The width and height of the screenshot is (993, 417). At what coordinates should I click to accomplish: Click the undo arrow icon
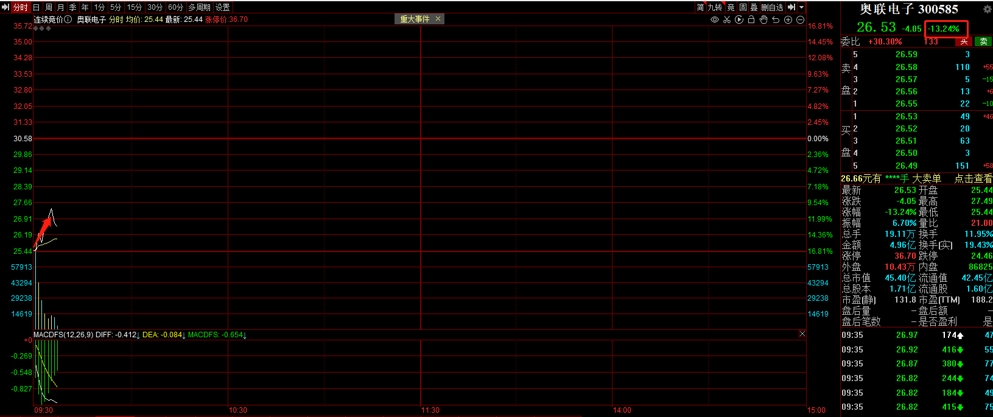(x=776, y=19)
